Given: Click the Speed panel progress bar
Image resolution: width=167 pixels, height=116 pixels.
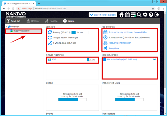Looking at the screenshot, I should click(72, 100).
